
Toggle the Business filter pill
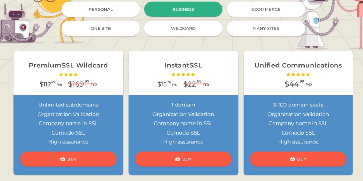183,9
